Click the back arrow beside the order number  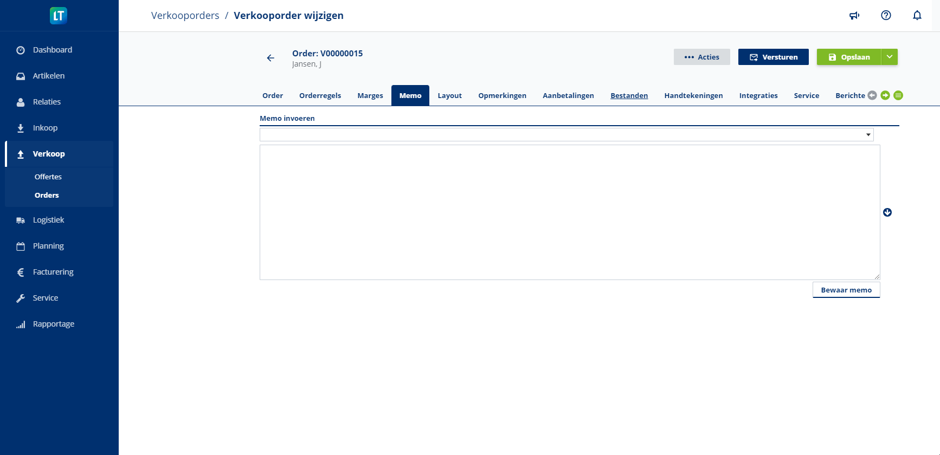[271, 58]
